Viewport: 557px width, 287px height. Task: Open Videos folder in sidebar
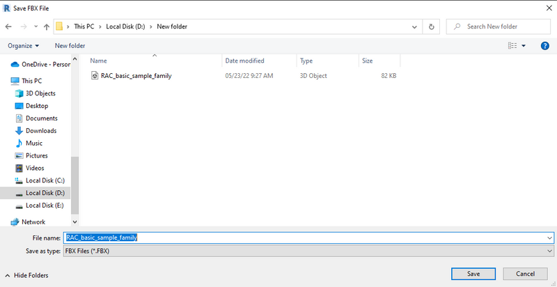tap(35, 168)
